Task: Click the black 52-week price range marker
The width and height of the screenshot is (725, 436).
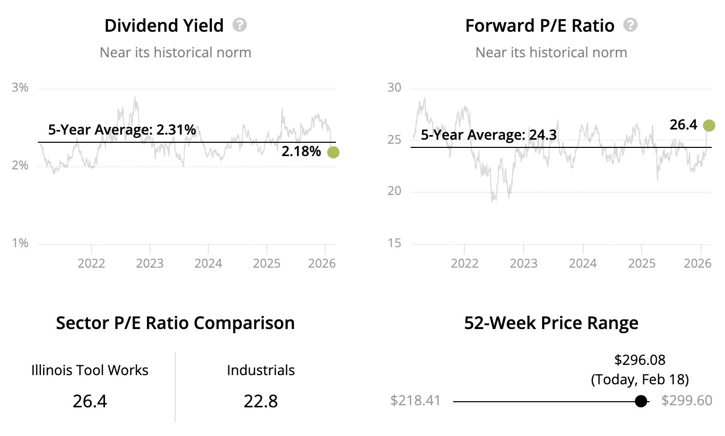Action: tap(641, 401)
